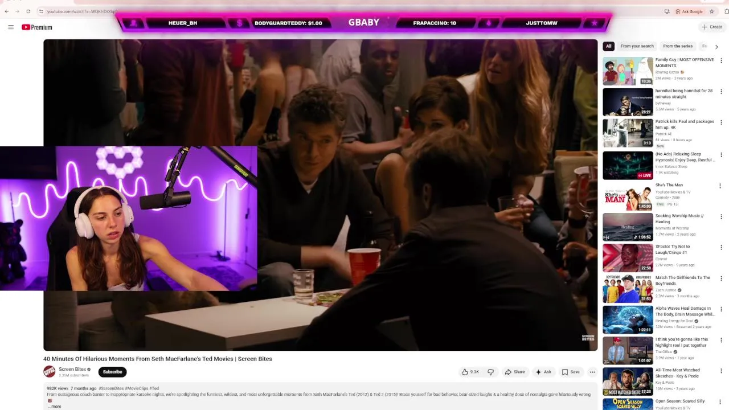Expand description with ...more
Image resolution: width=729 pixels, height=410 pixels.
click(x=54, y=407)
